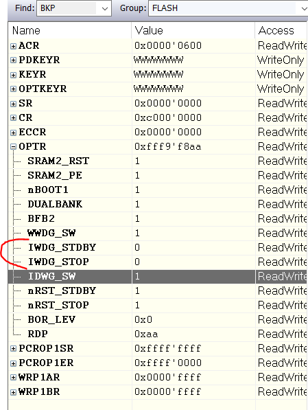Viewport: 308px width, 410px height.
Task: Click ACR value 0x0000'0600
Action: click(x=168, y=46)
